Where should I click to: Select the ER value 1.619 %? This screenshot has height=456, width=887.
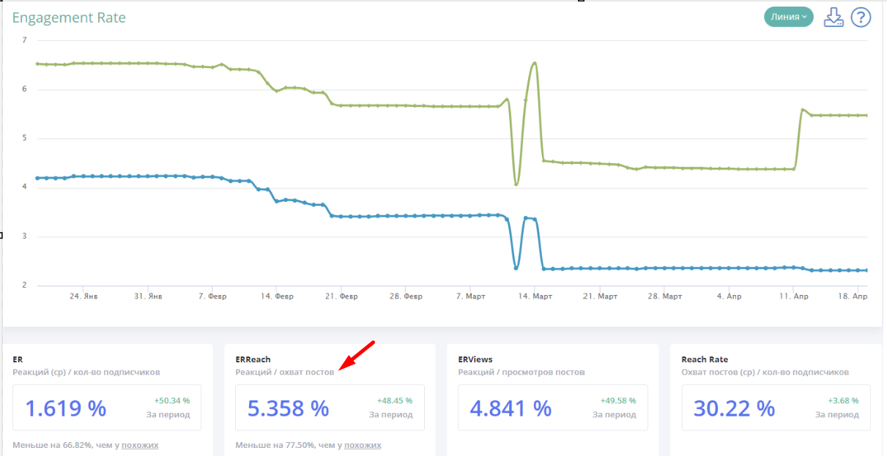pos(66,408)
